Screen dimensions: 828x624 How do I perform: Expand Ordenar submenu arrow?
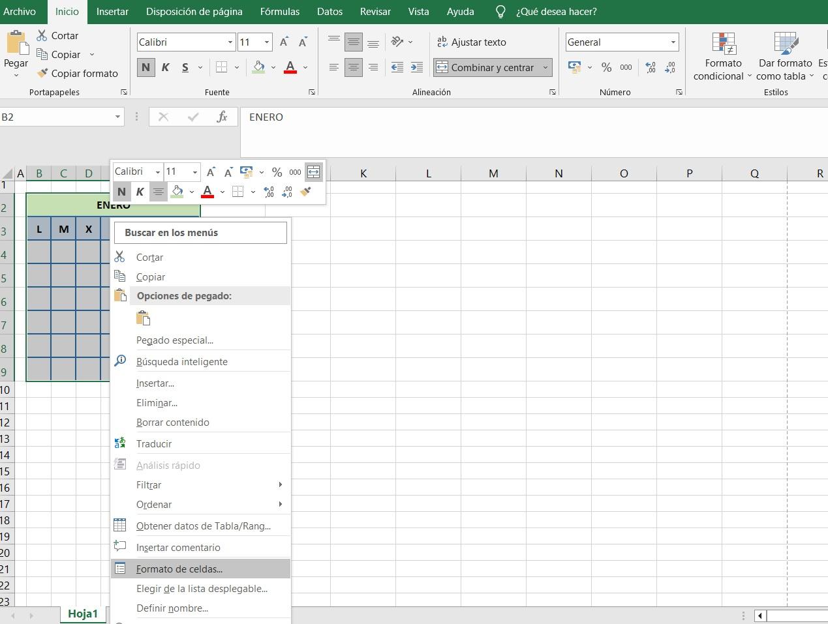(x=281, y=504)
